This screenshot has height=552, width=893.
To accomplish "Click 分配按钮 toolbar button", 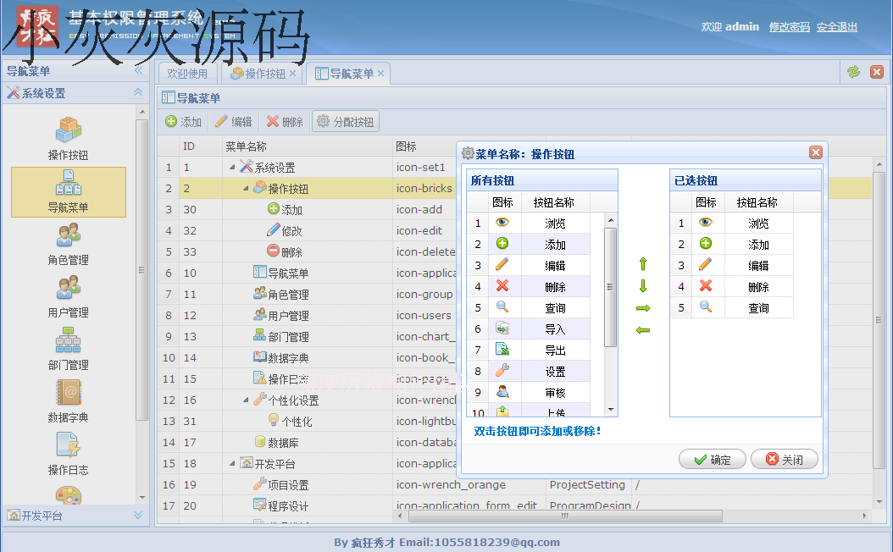I will tap(346, 122).
